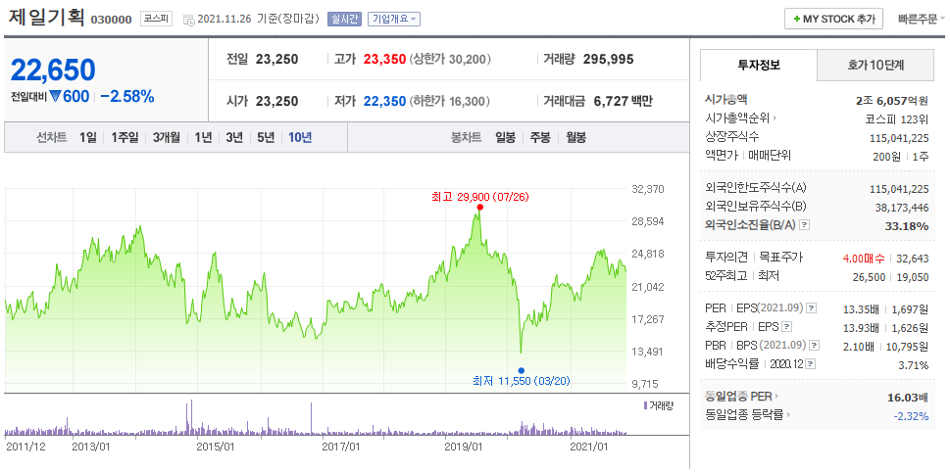This screenshot has height=472, width=950.
Task: Click the stock code 030000
Action: point(111,20)
